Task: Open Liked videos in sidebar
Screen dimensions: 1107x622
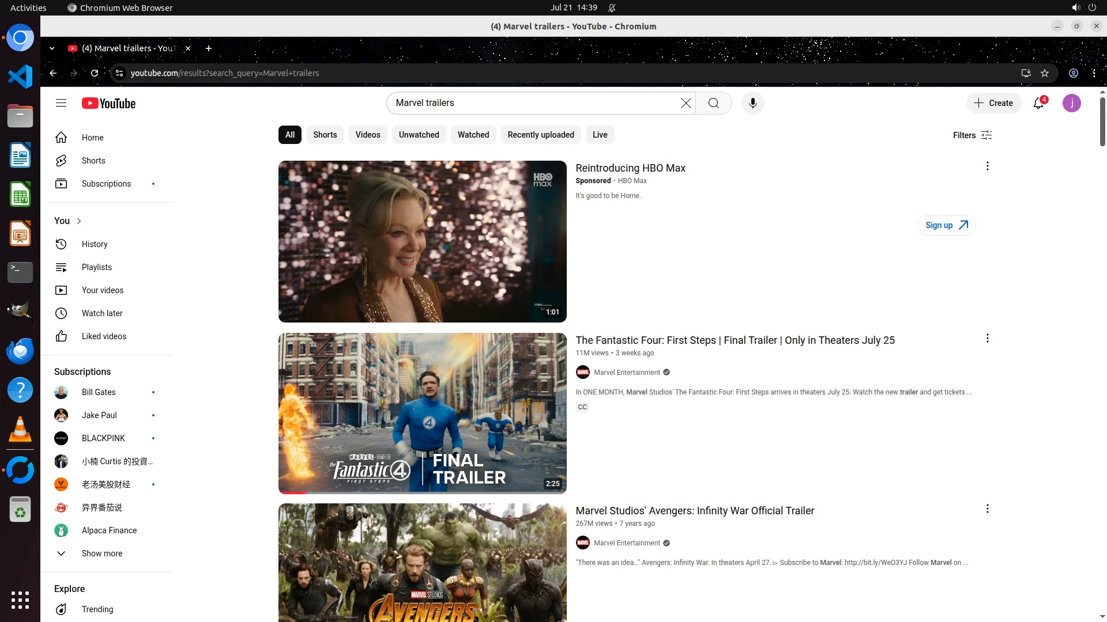Action: pyautogui.click(x=104, y=336)
